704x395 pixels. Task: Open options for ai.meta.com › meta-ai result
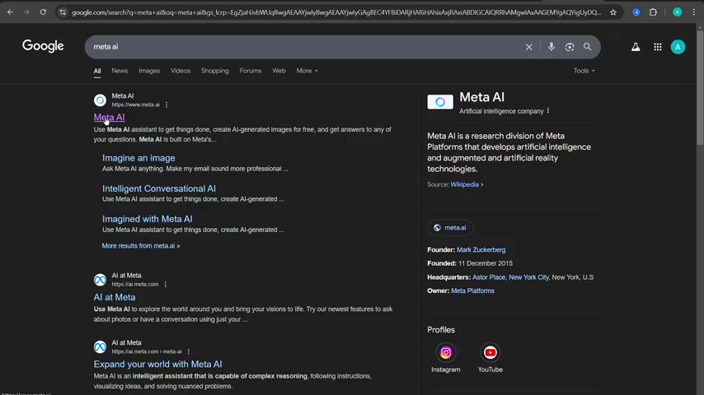tap(189, 351)
